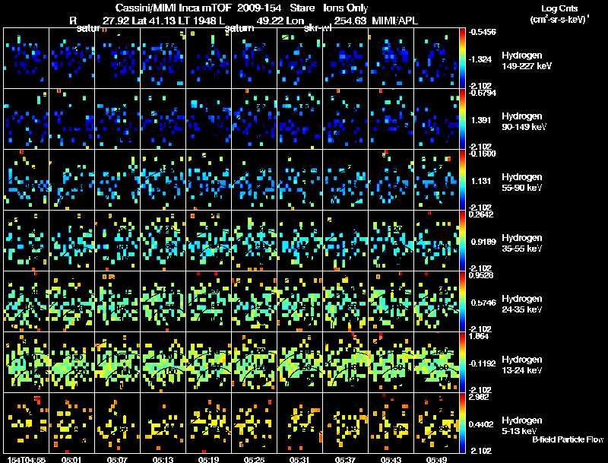Click the -0.5456 scale maximum value
The height and width of the screenshot is (463, 608).
[482, 32]
